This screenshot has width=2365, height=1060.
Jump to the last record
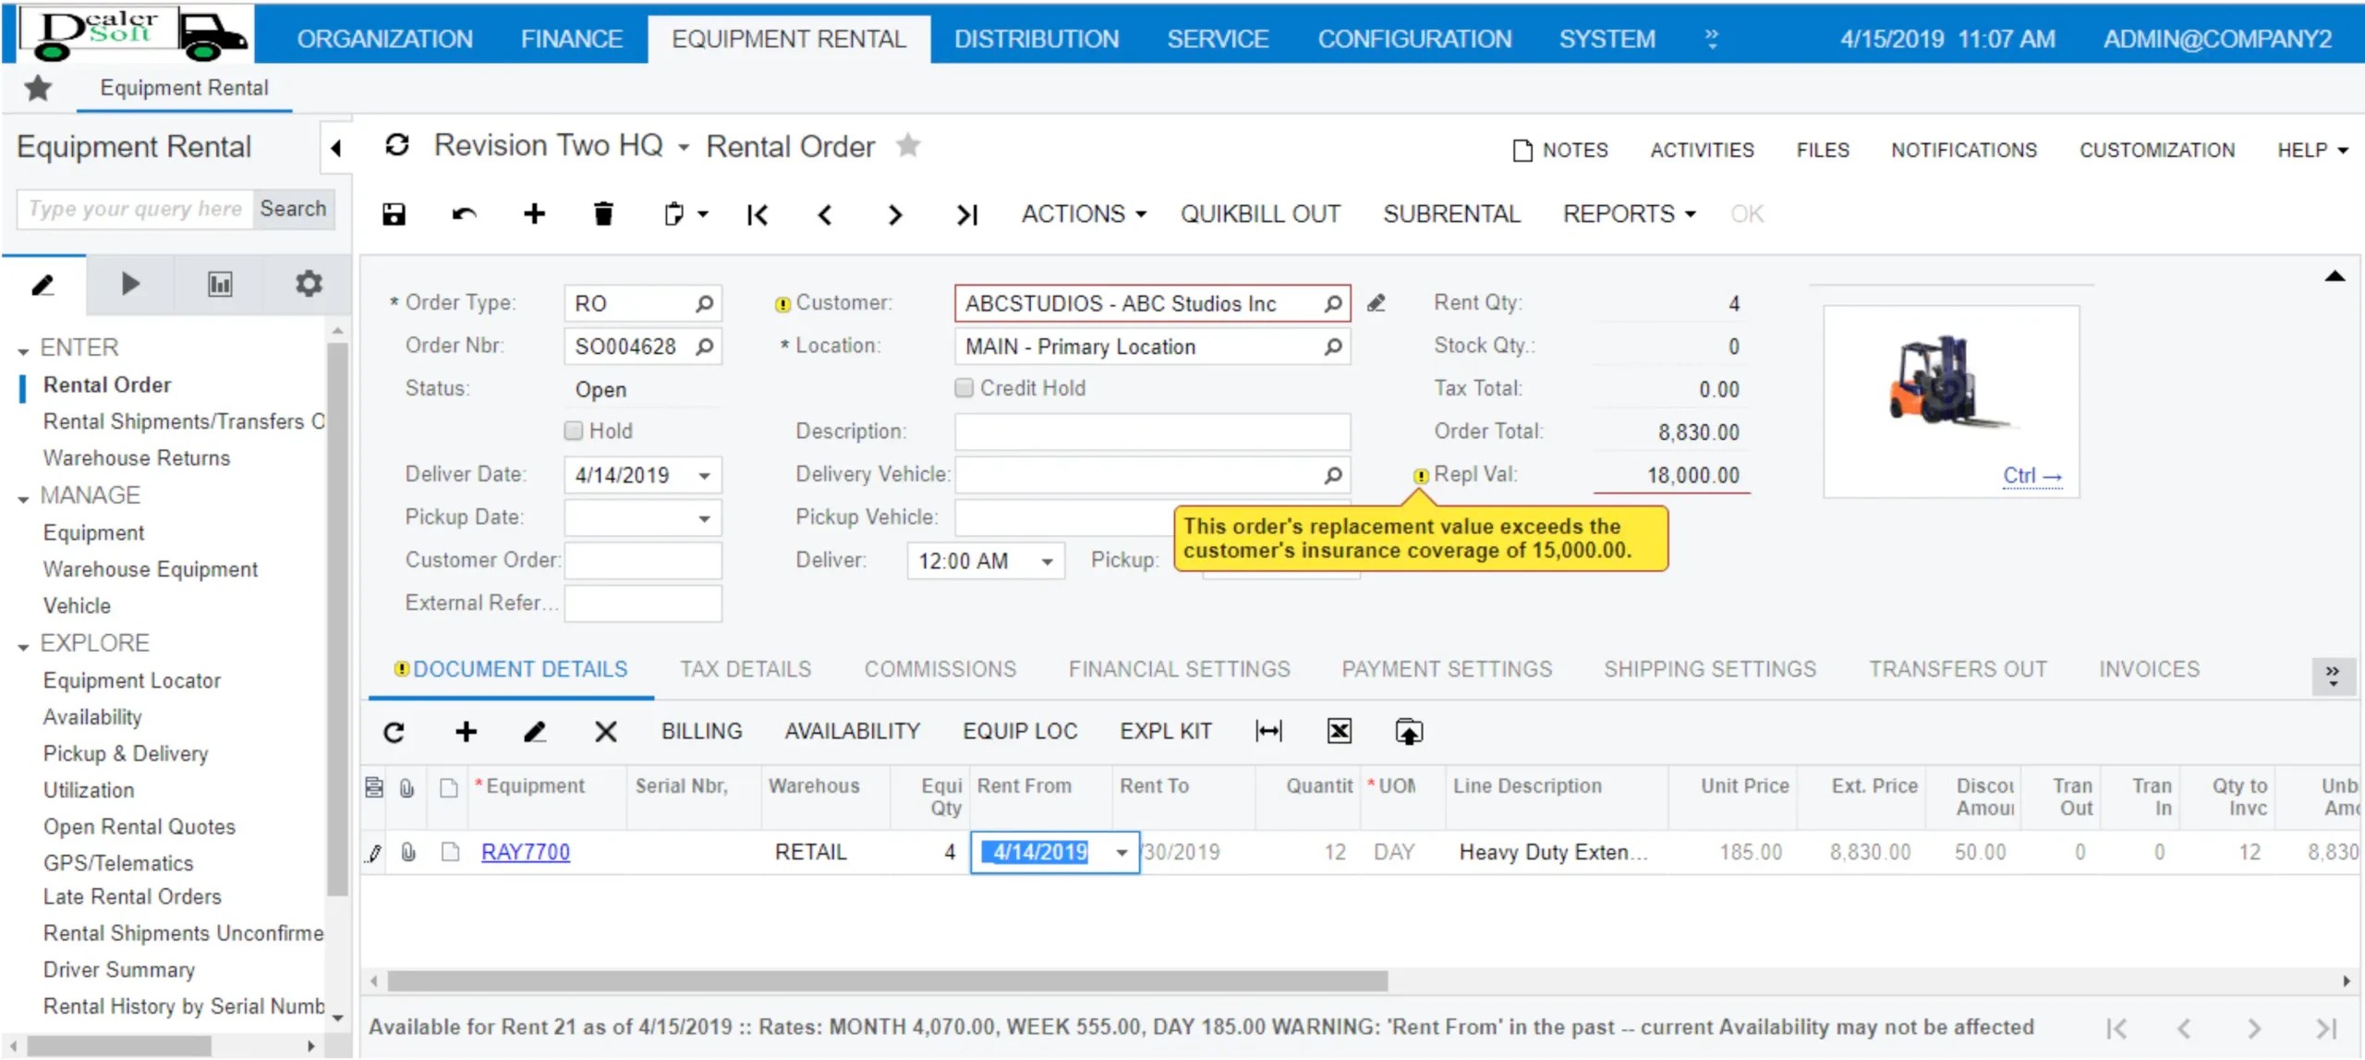[x=966, y=213]
